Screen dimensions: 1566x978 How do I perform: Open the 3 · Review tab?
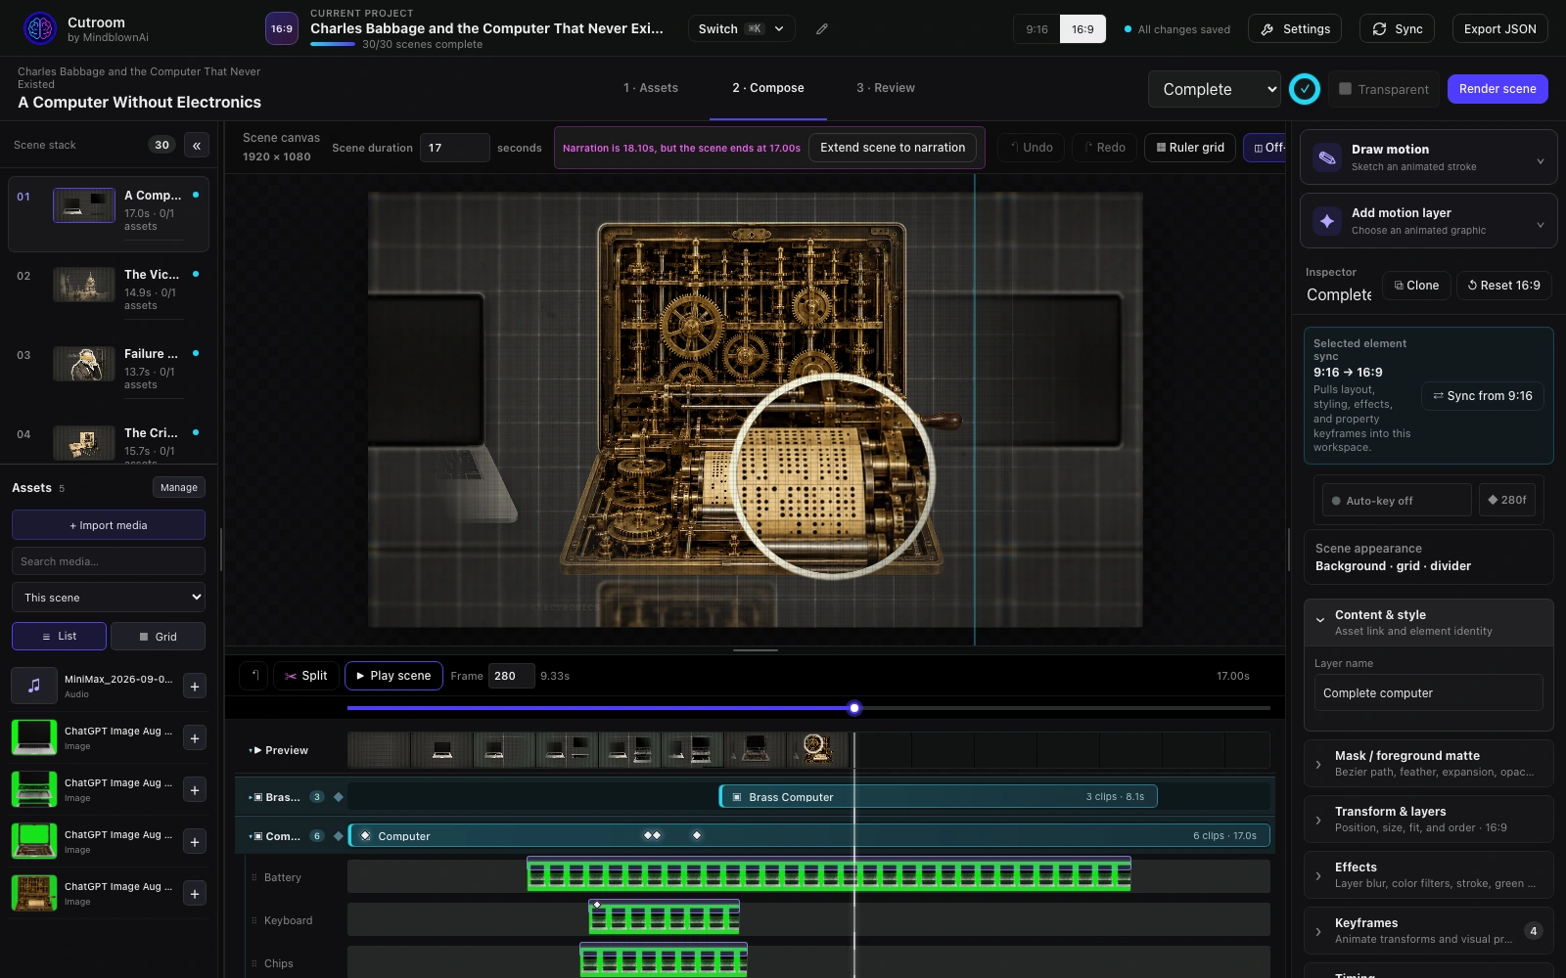click(886, 88)
